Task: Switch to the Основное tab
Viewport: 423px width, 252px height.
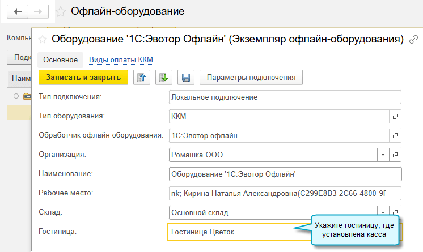Action: [60, 59]
